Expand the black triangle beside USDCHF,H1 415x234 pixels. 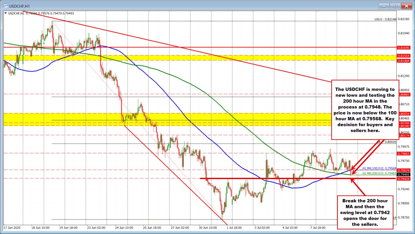click(x=6, y=13)
